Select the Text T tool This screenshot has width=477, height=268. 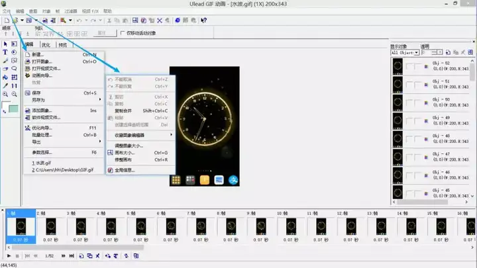(x=5, y=52)
